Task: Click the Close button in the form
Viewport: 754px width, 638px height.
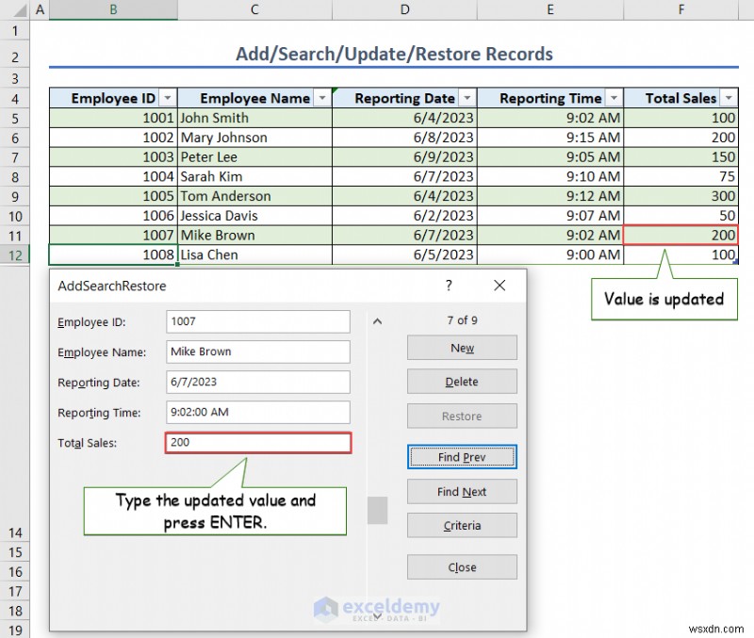Action: (462, 567)
